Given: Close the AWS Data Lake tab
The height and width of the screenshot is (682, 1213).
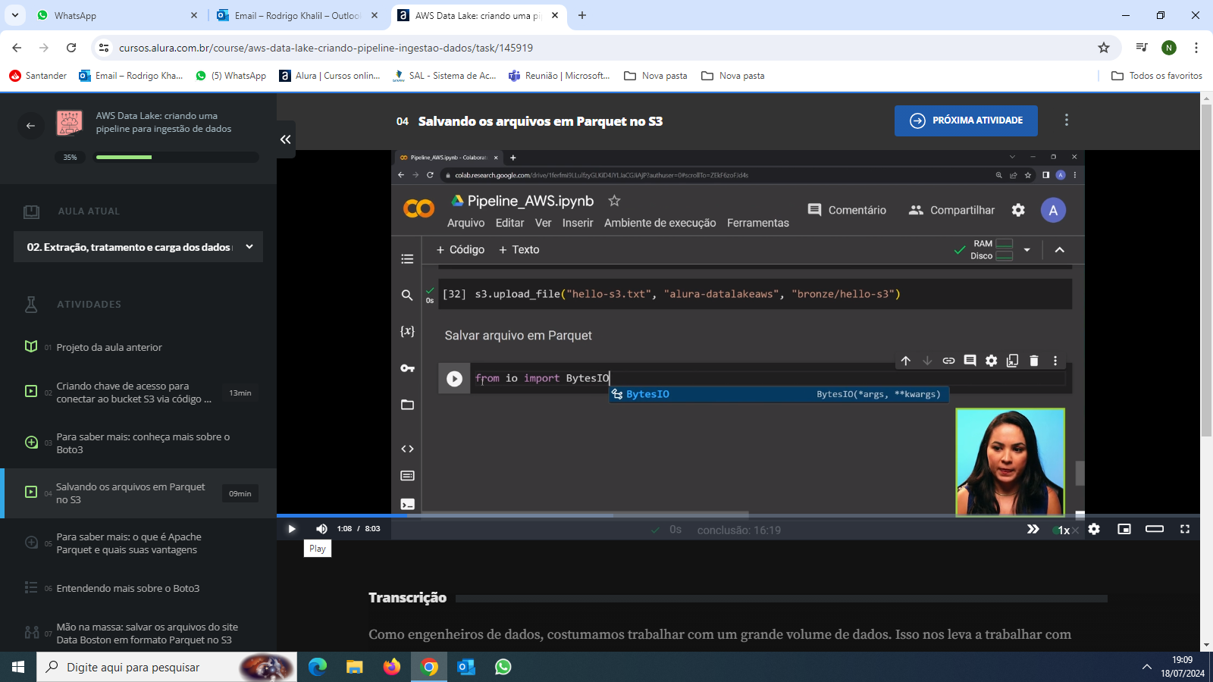Looking at the screenshot, I should point(555,15).
